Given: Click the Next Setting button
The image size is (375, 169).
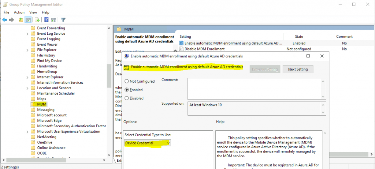Looking at the screenshot, I should point(298,70).
